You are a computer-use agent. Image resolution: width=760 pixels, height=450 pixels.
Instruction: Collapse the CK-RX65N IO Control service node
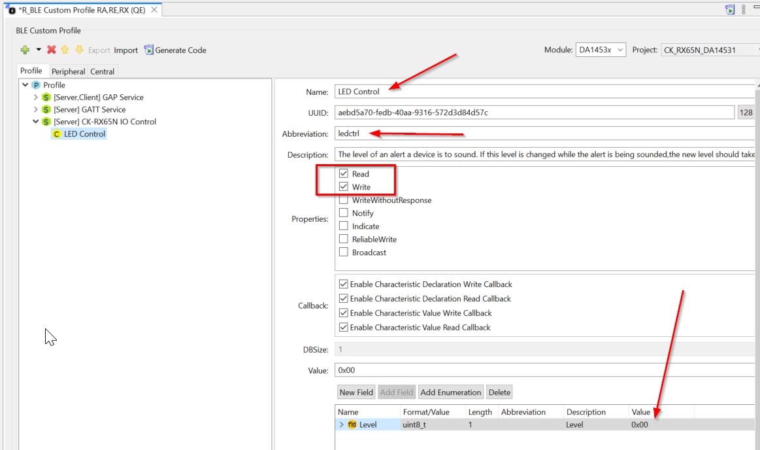(x=36, y=121)
